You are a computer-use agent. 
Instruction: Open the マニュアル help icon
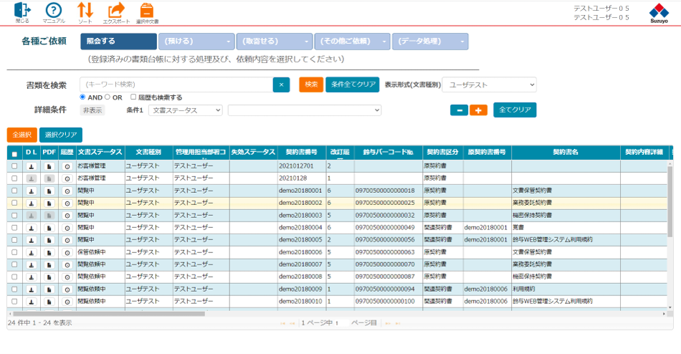click(x=53, y=10)
